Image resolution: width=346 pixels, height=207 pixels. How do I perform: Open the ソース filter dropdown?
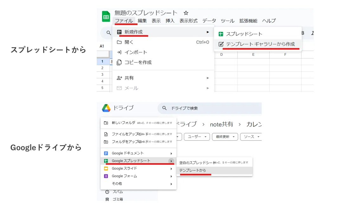pyautogui.click(x=251, y=137)
